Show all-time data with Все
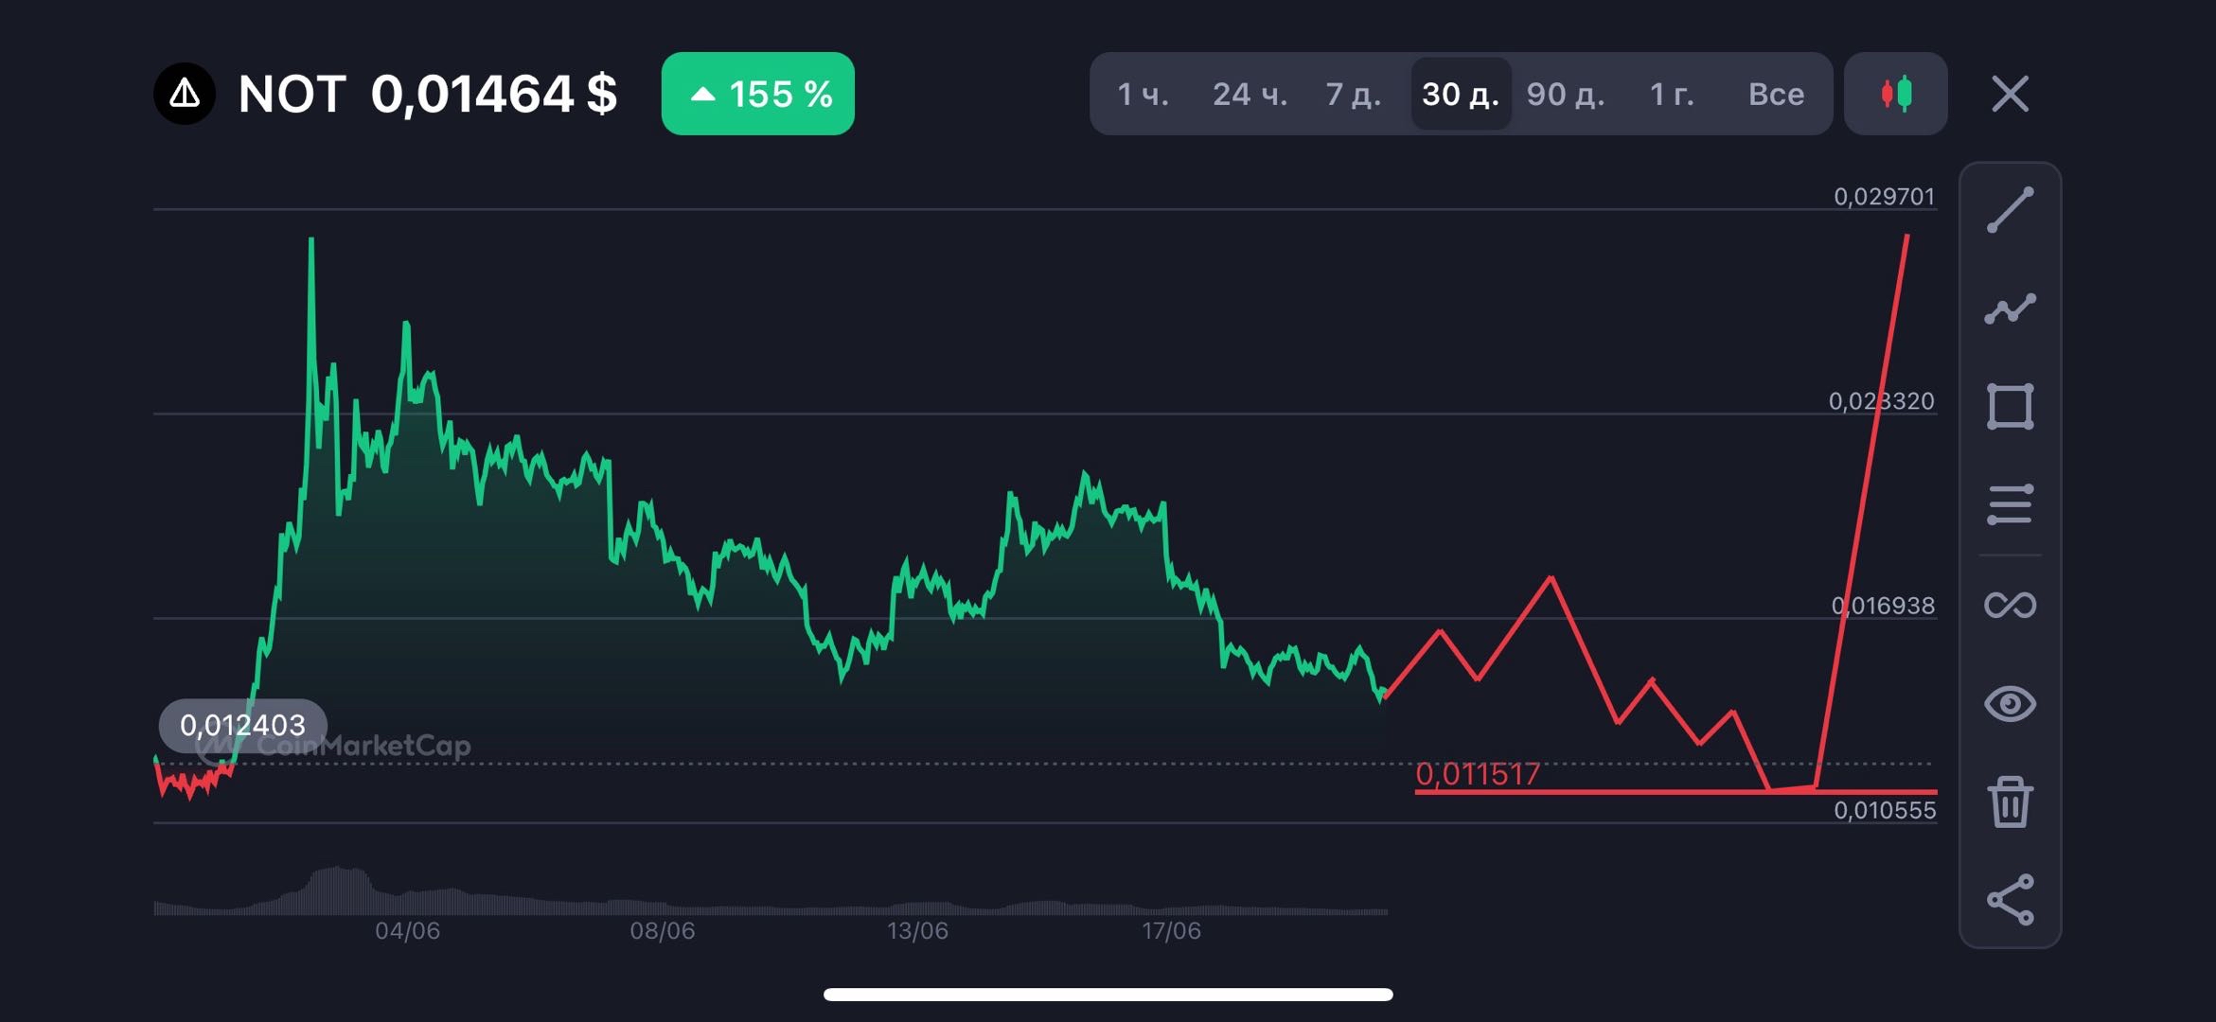2216x1022 pixels. pos(1776,94)
